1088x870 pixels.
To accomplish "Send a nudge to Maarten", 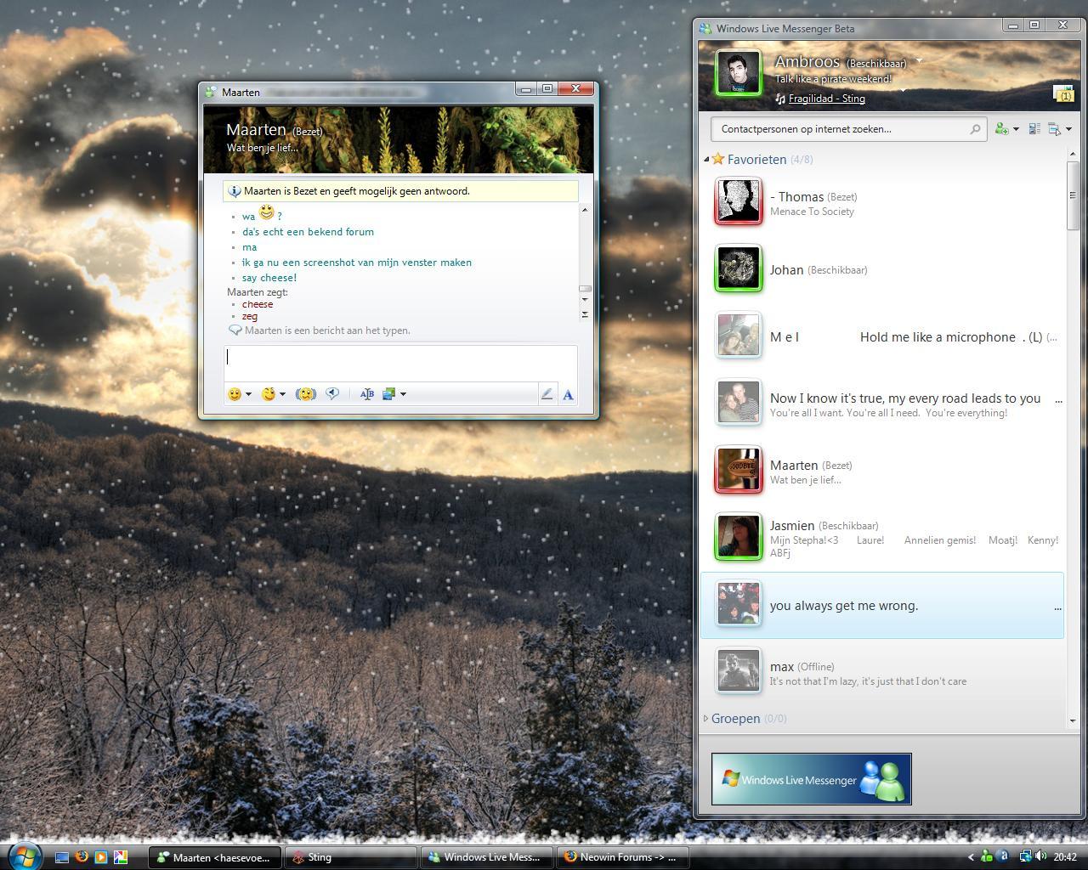I will point(306,393).
